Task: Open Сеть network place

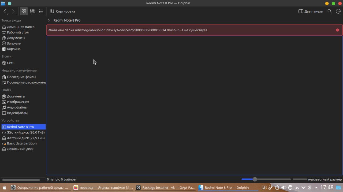Action: pos(23,63)
